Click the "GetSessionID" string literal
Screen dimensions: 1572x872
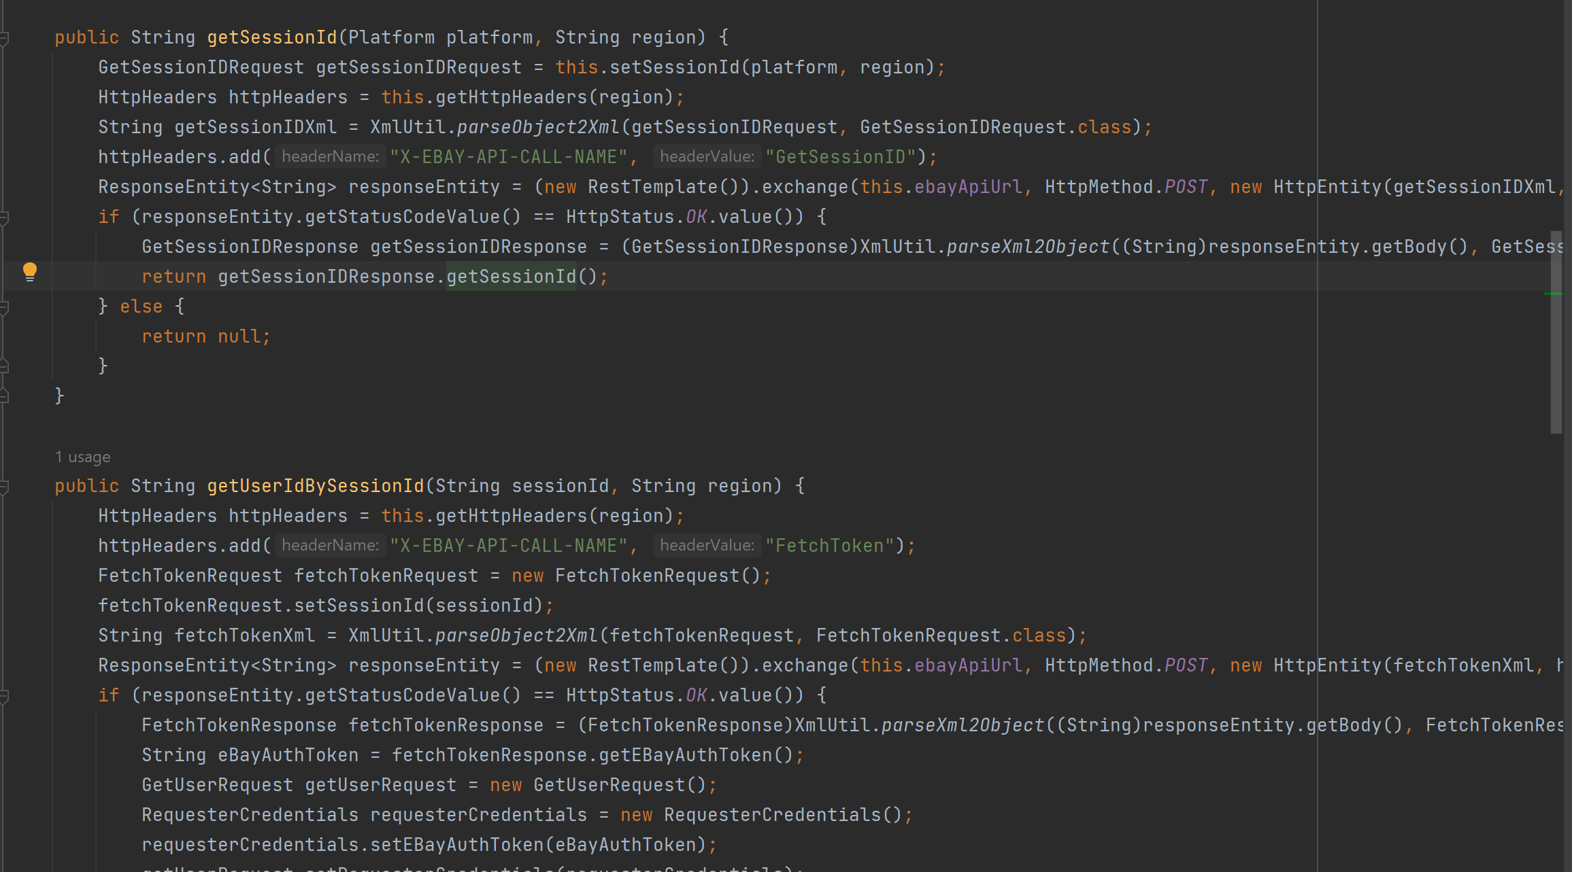pos(840,157)
